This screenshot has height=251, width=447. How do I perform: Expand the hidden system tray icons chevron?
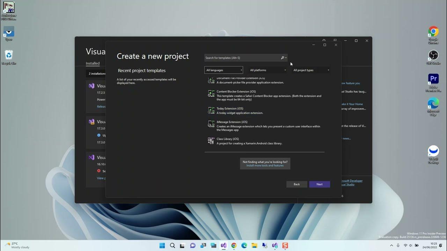pos(391,245)
